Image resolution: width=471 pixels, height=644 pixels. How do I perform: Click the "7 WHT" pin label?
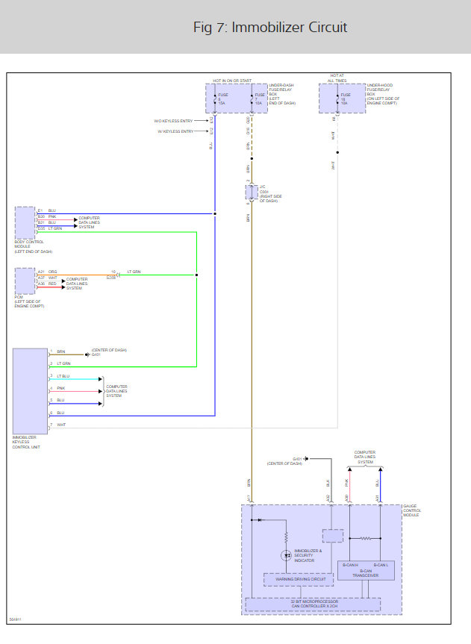pos(57,425)
